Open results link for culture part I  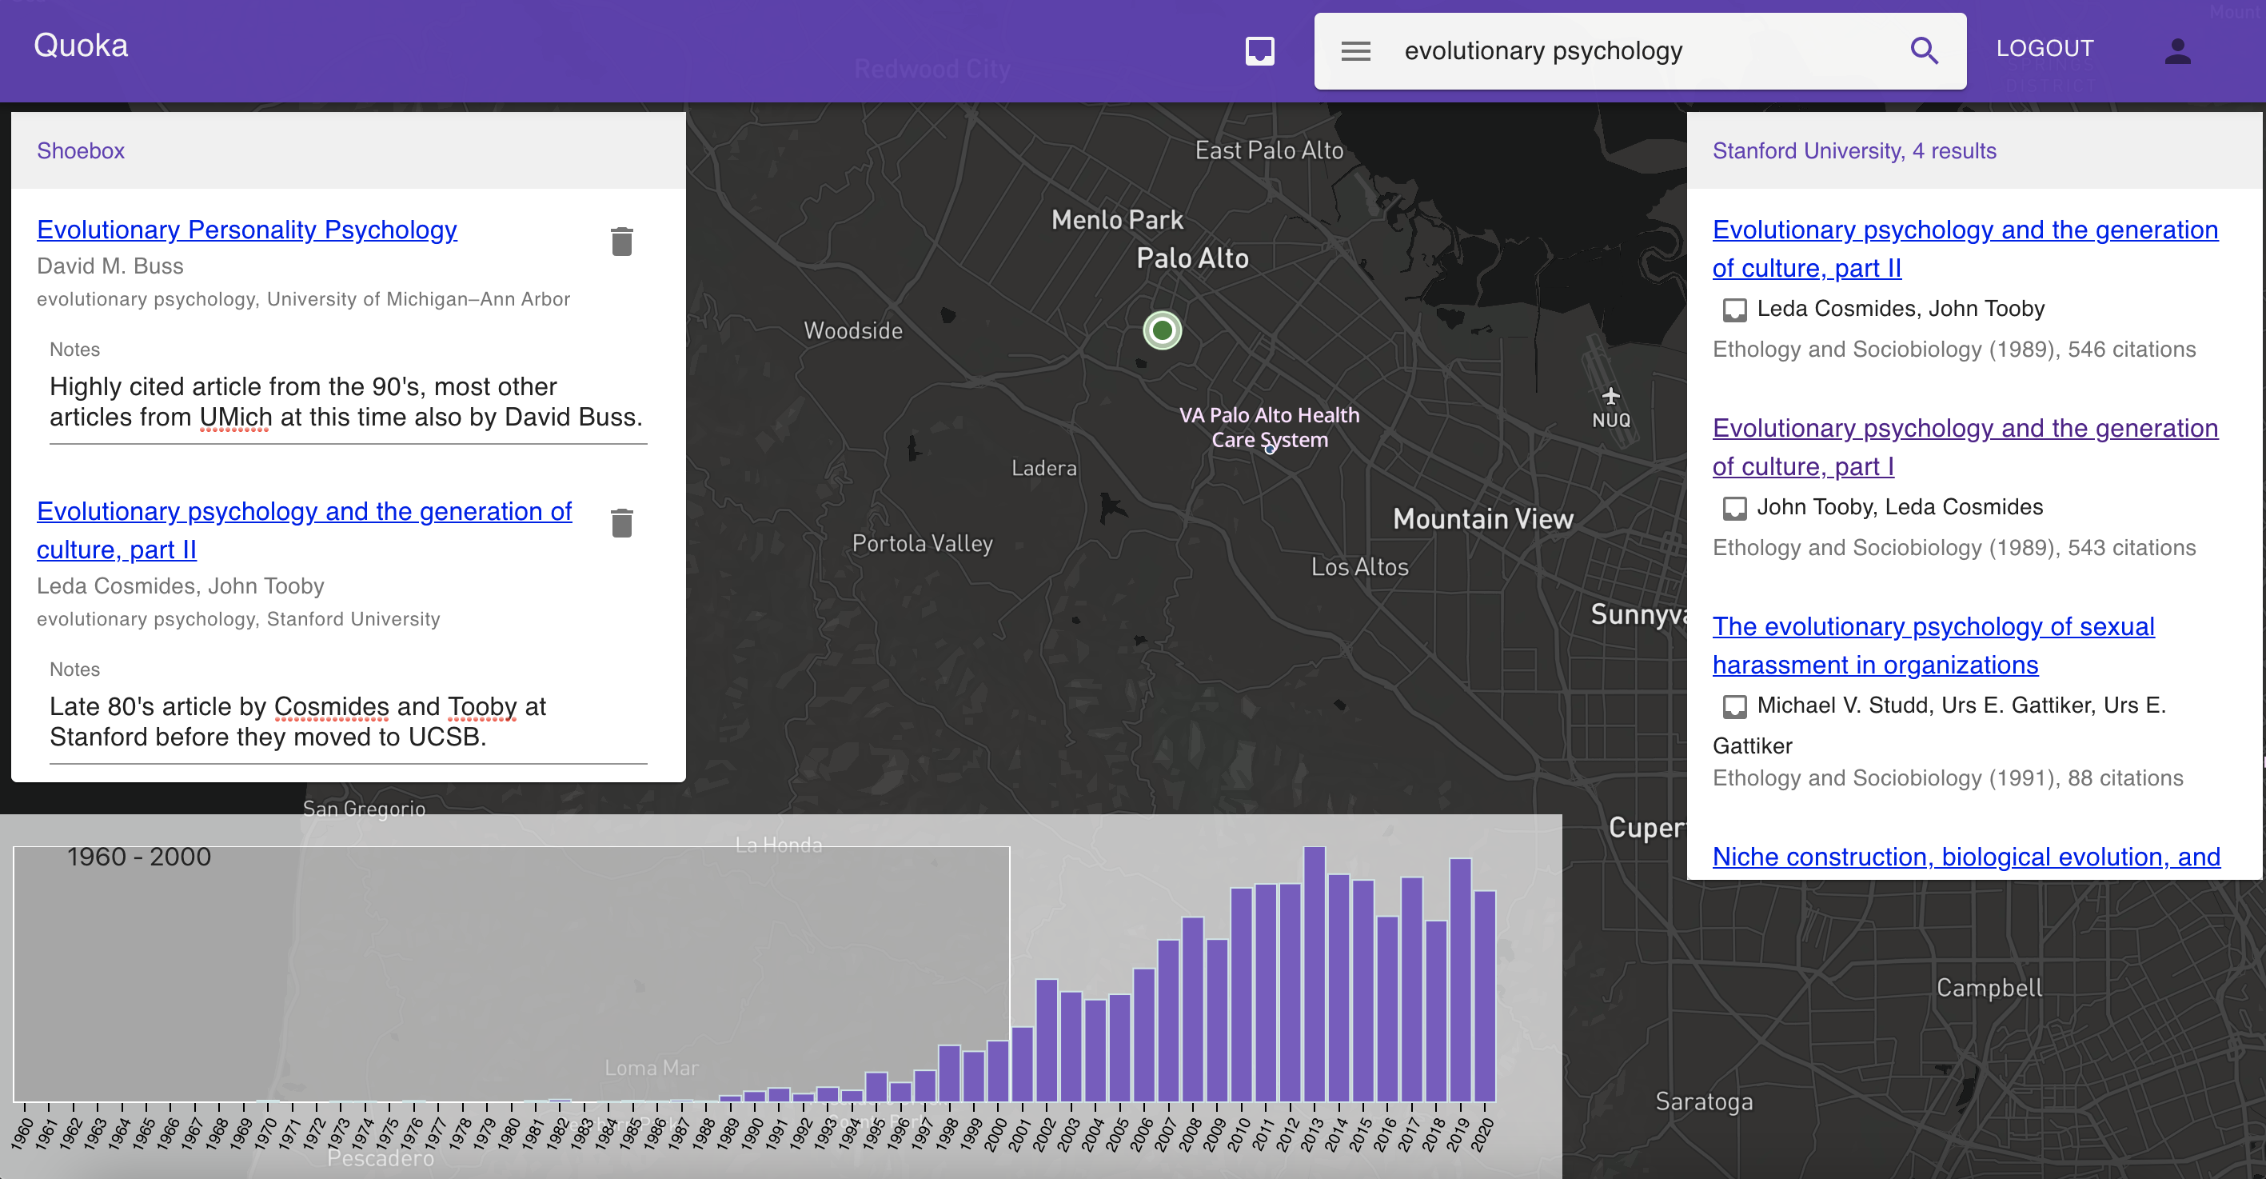pos(1965,446)
